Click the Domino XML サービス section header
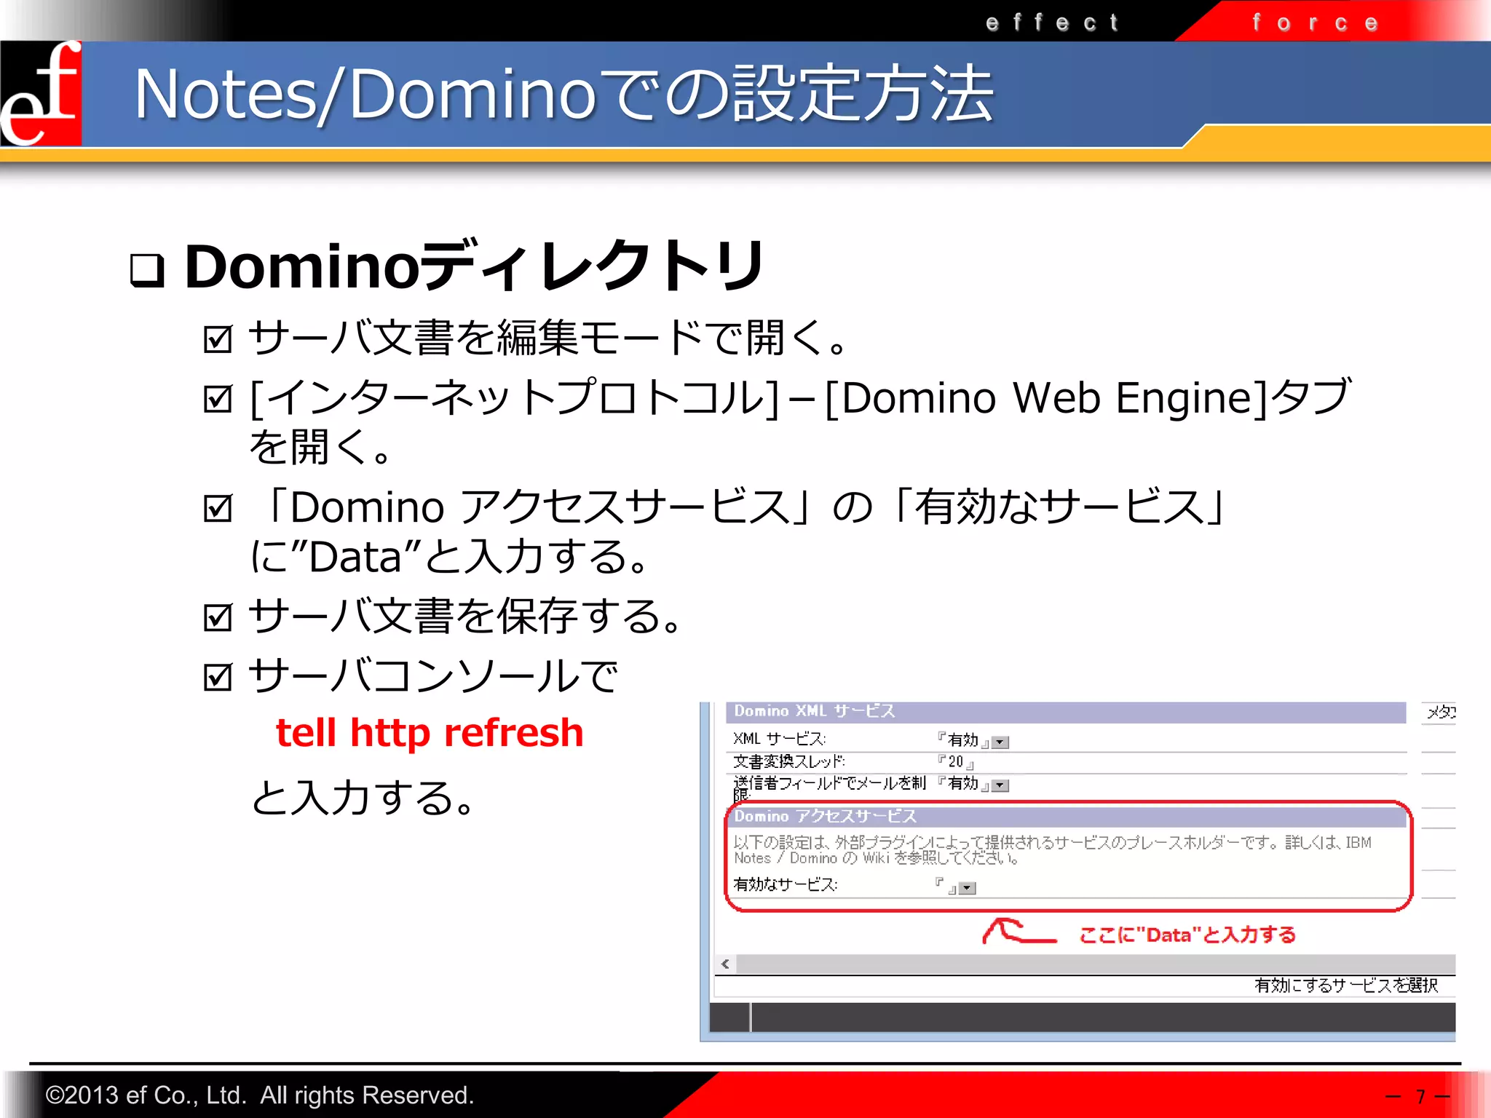1491x1118 pixels. (1066, 712)
